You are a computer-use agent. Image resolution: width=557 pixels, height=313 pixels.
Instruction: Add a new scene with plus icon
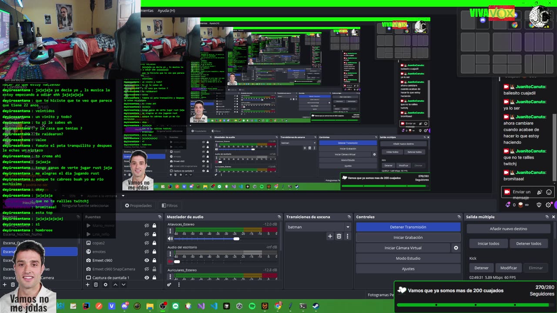tap(5, 285)
